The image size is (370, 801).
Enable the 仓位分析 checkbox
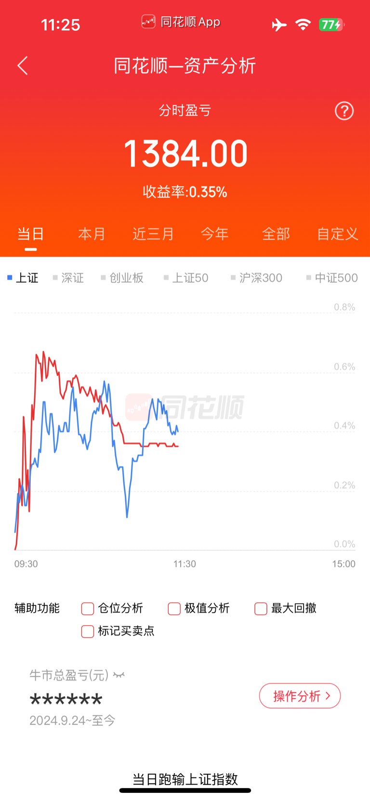tap(88, 609)
